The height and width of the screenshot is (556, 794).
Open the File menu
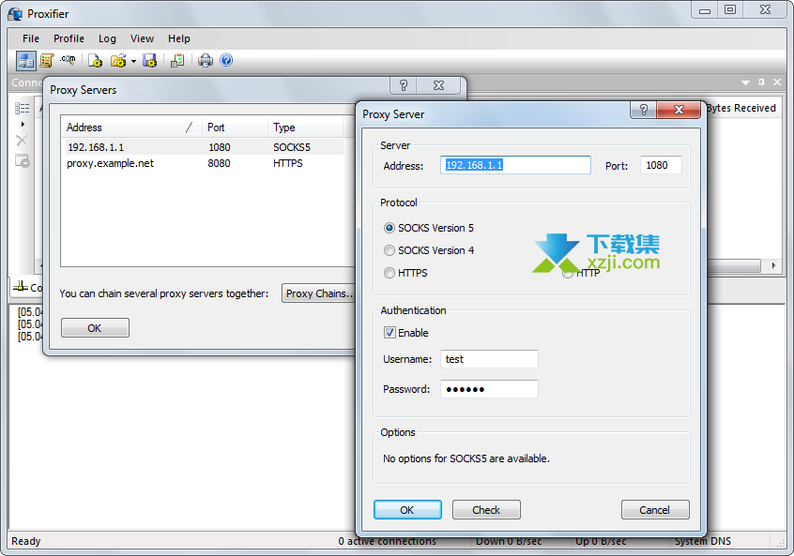coord(31,38)
